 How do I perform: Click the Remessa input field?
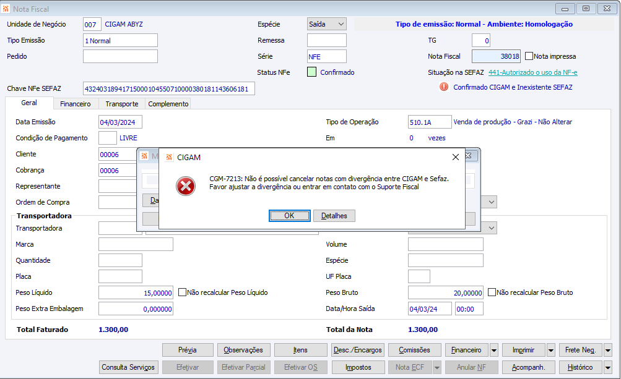coord(327,40)
